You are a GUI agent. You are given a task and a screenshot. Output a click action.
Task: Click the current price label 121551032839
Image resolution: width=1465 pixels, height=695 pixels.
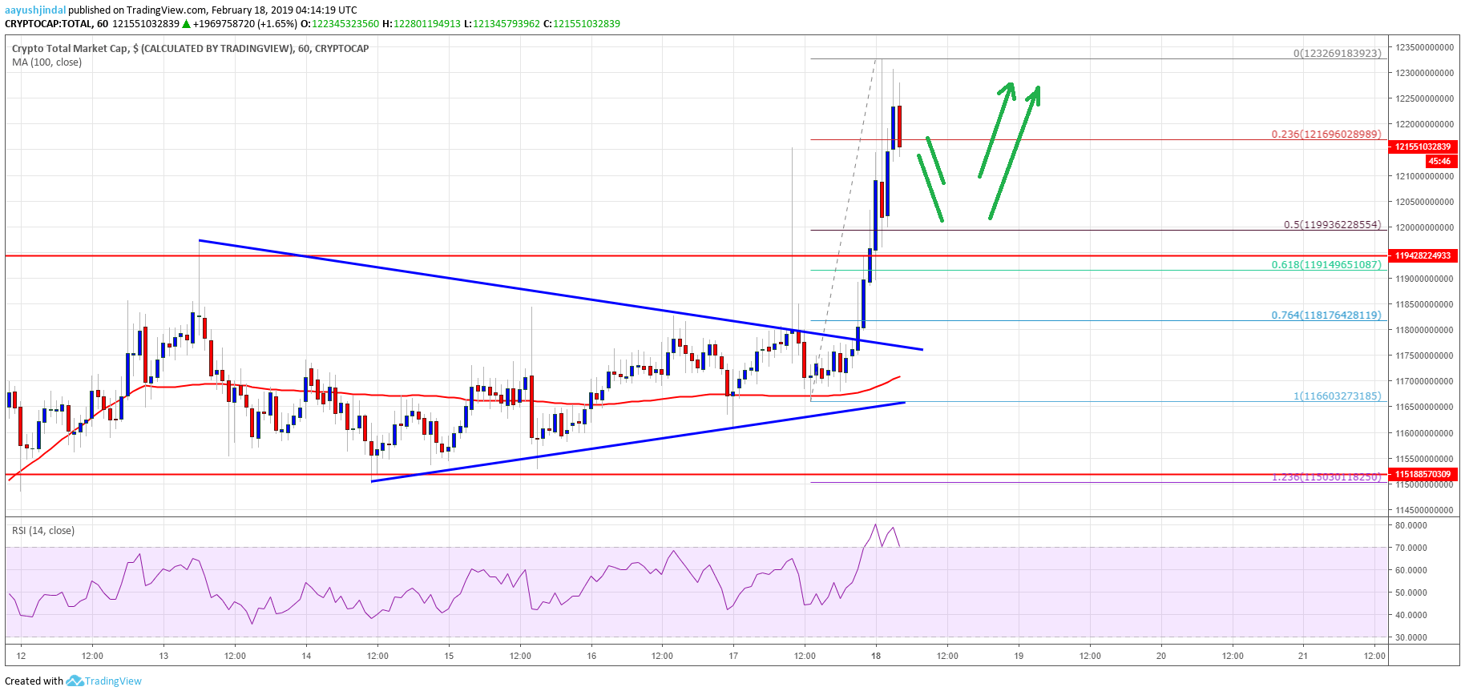[1423, 147]
